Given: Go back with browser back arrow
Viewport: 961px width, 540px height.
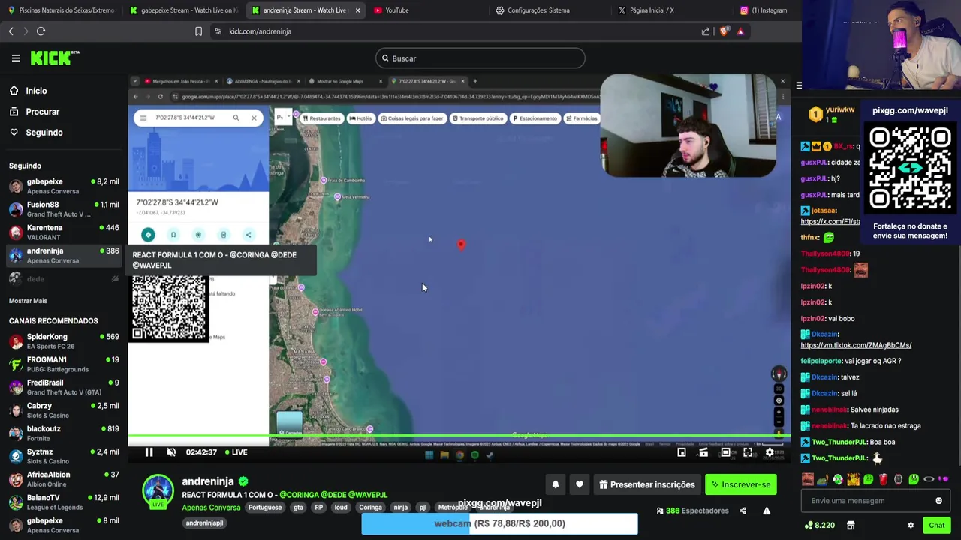Looking at the screenshot, I should coord(11,31).
